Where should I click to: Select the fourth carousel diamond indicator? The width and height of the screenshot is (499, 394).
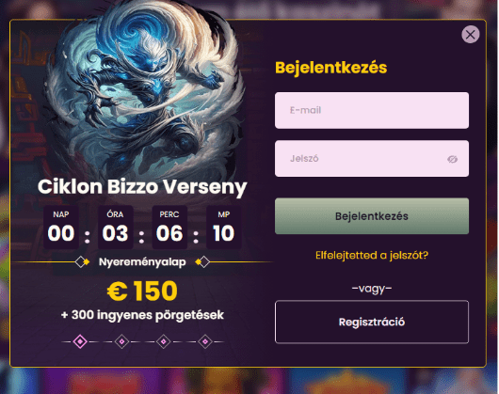point(205,341)
